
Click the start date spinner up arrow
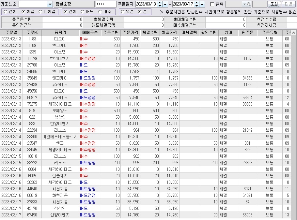160,3
